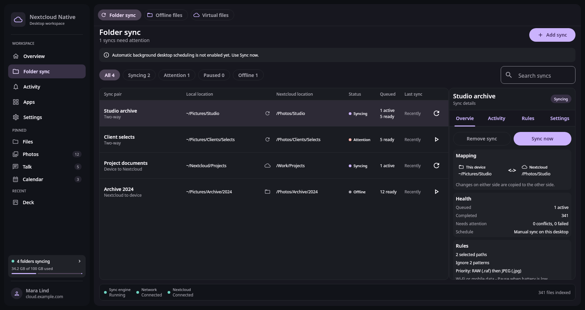
Task: Click the Remove sync button
Action: (482, 139)
